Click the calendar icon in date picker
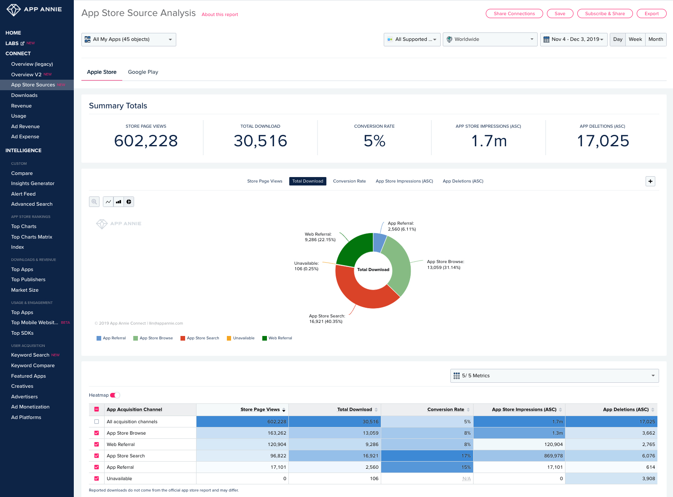The height and width of the screenshot is (497, 673). coord(546,40)
